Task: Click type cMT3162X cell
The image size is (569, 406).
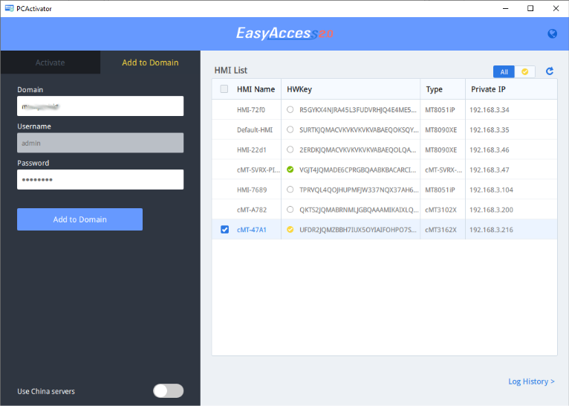Action: [441, 230]
